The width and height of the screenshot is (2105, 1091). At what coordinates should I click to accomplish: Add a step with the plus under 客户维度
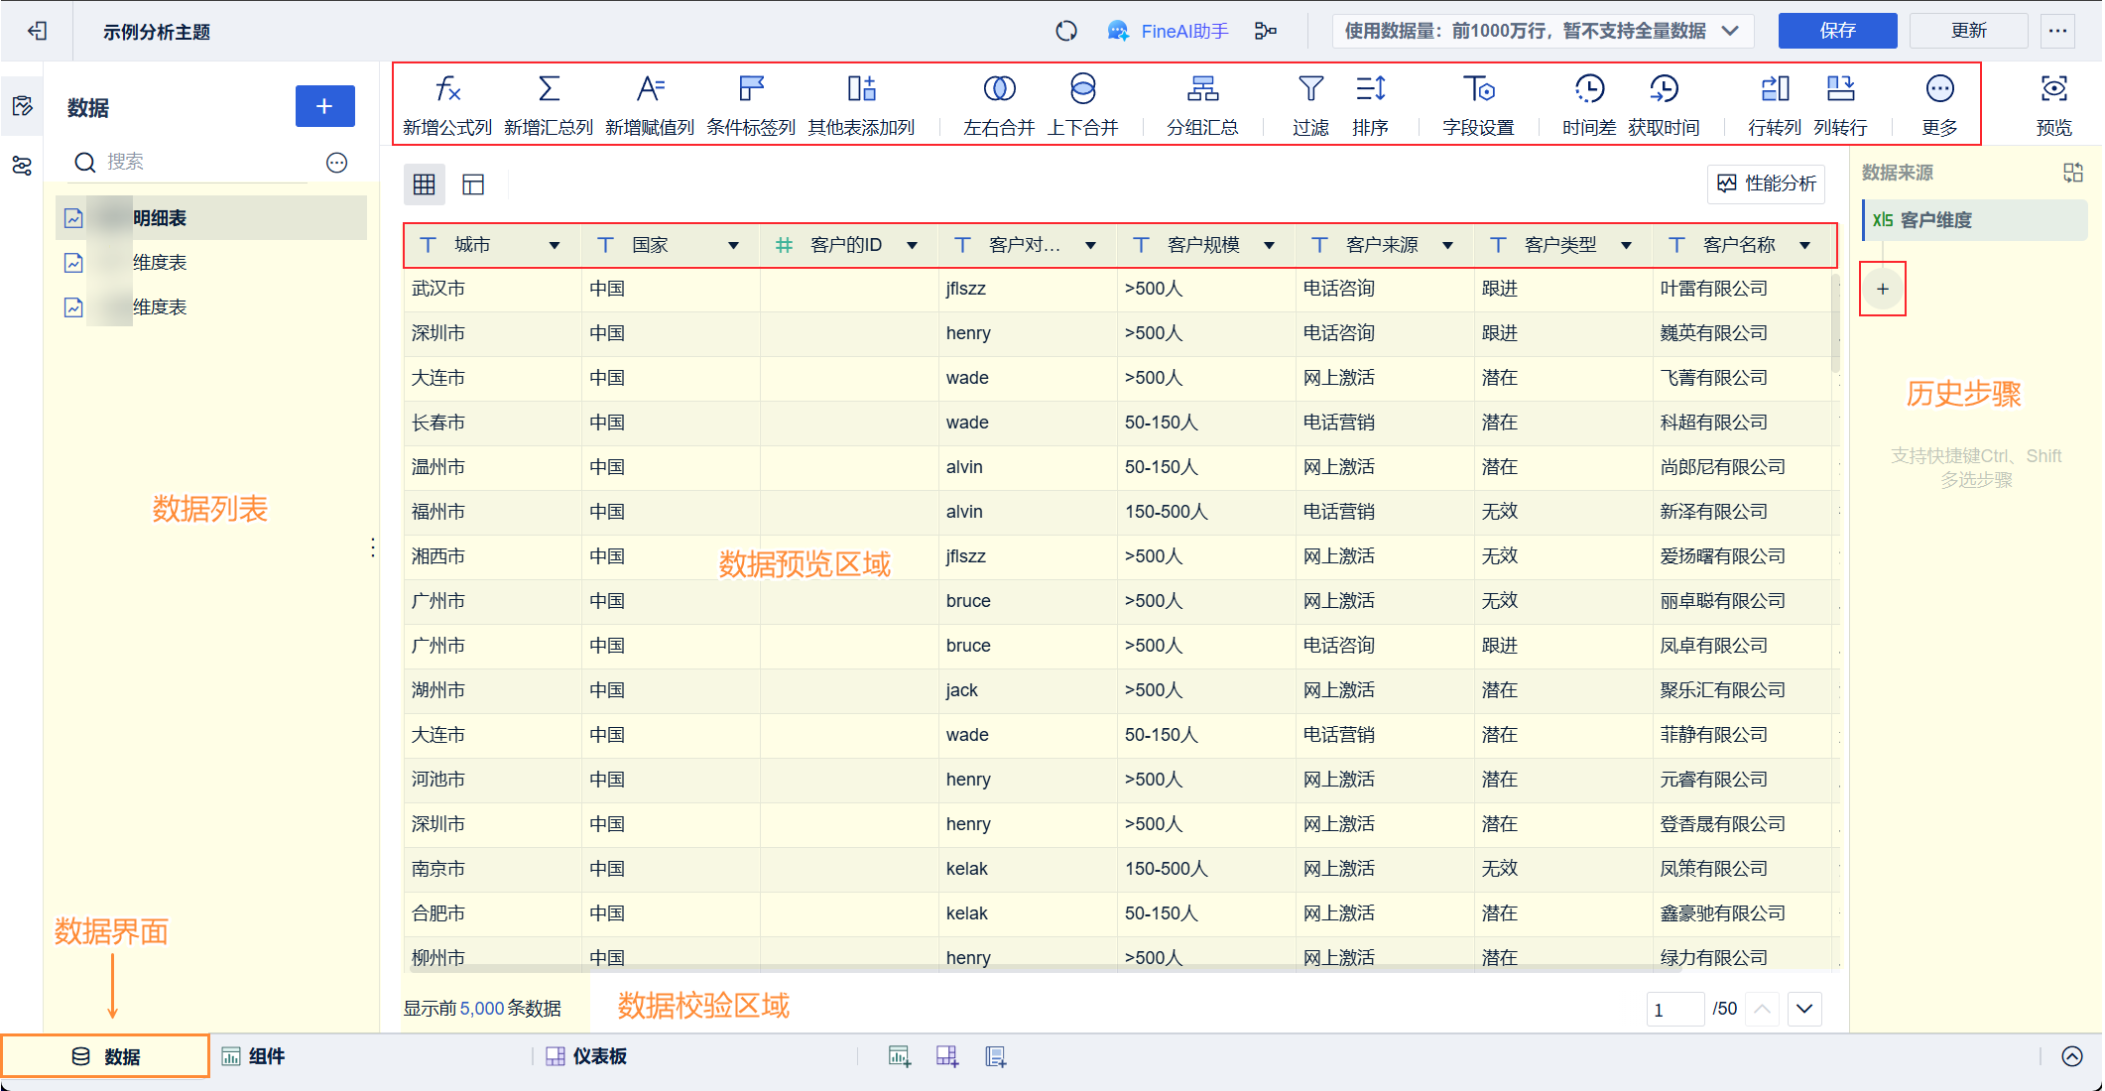[x=1882, y=290]
